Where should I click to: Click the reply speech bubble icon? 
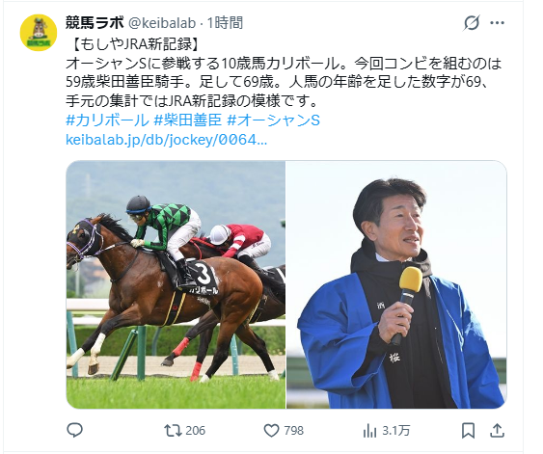coord(74,431)
